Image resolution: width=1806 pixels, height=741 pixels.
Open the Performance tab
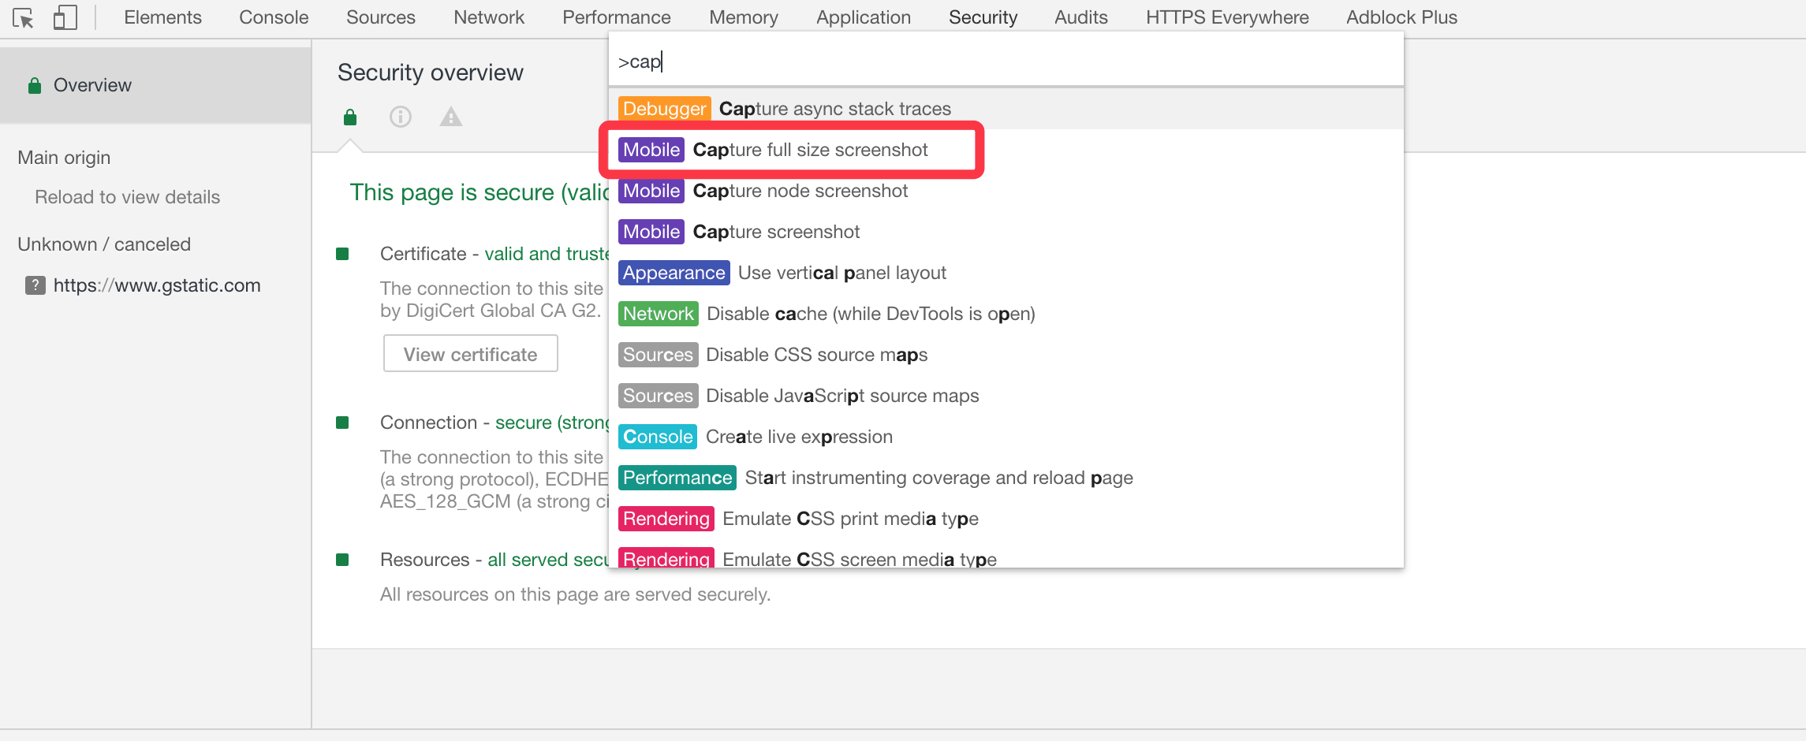(x=617, y=17)
